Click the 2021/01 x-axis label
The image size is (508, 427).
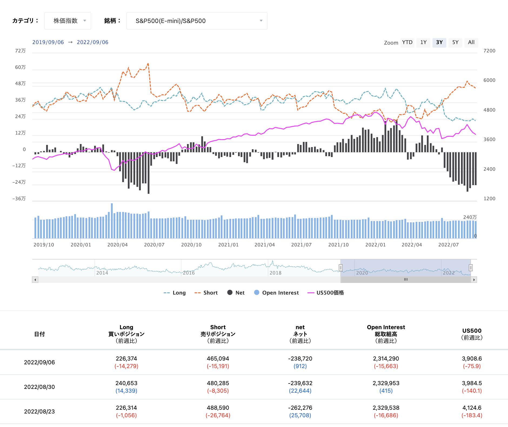228,245
